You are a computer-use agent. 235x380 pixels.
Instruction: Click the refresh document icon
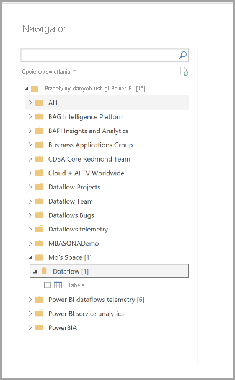pos(184,72)
